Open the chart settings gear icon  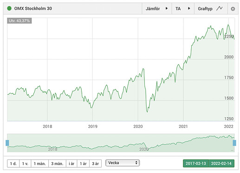[233, 9]
